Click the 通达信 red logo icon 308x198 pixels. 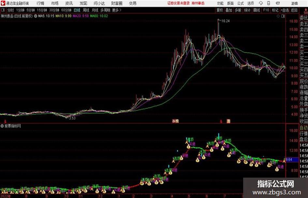3,3
